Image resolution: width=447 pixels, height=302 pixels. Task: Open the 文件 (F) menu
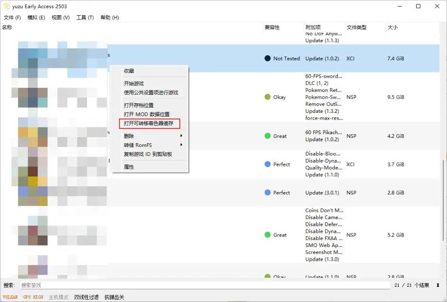click(12, 18)
